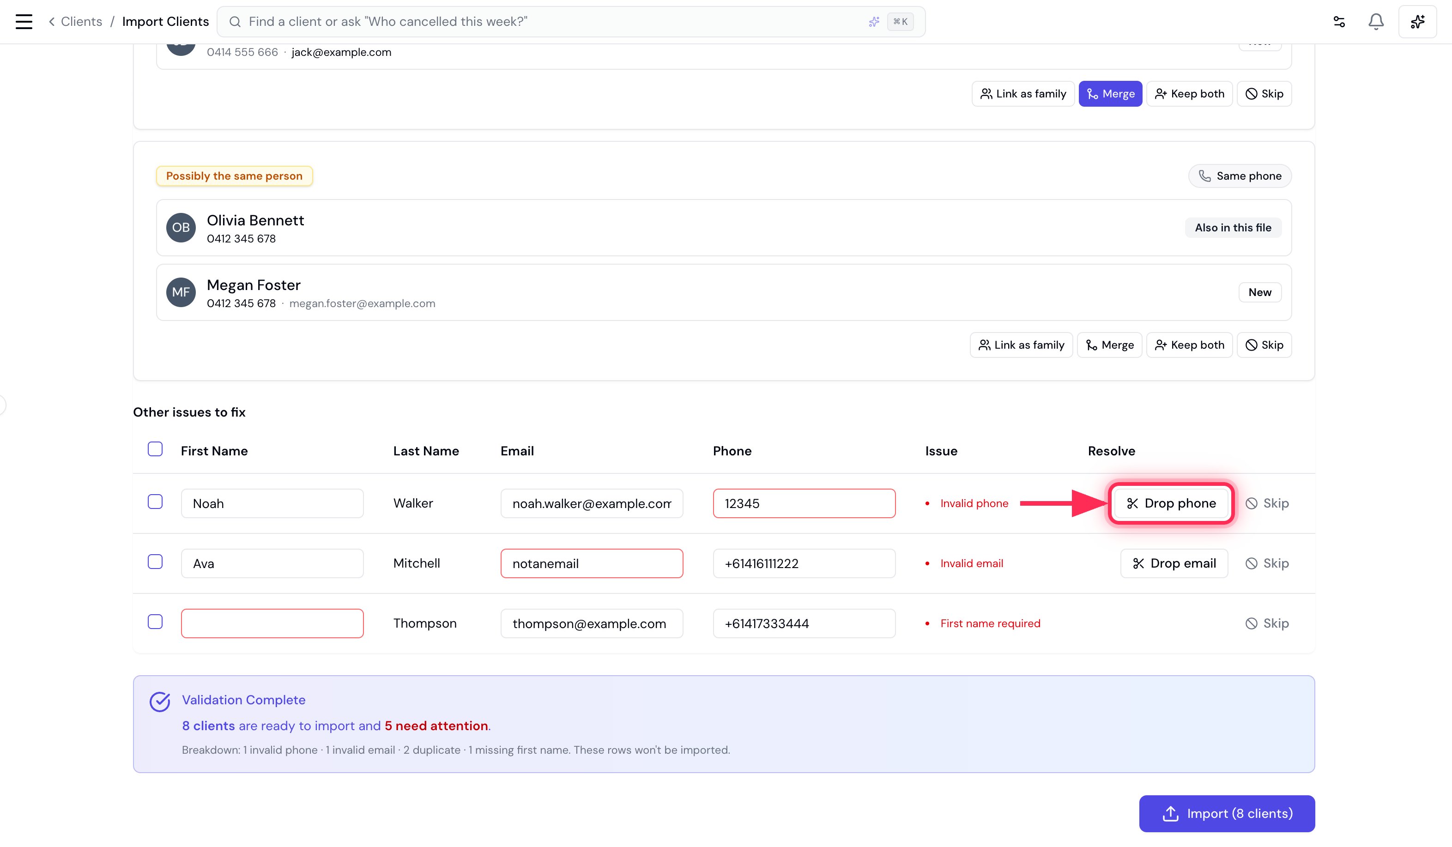
Task: Merge Olivia Bennett and Megan Foster
Action: tap(1110, 345)
